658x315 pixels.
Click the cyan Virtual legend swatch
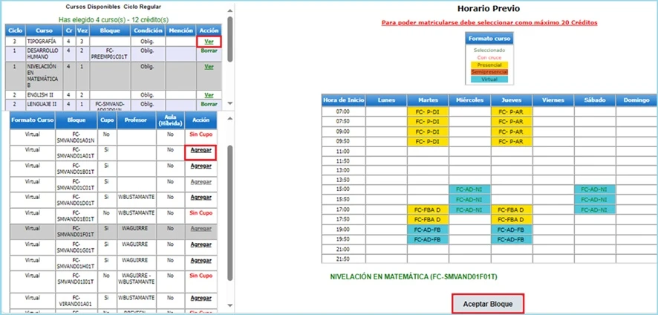pos(488,79)
